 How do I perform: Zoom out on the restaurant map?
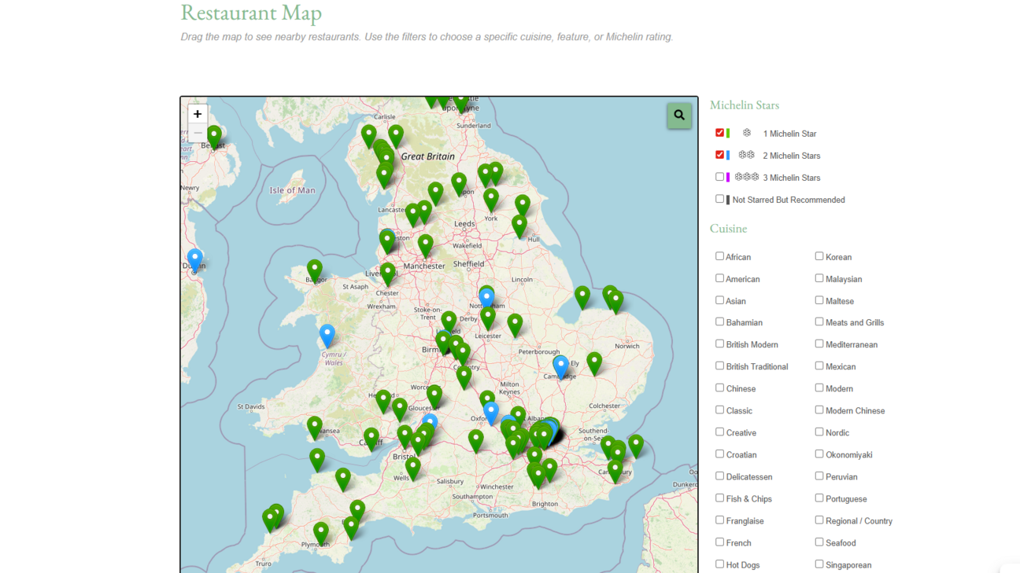198,134
